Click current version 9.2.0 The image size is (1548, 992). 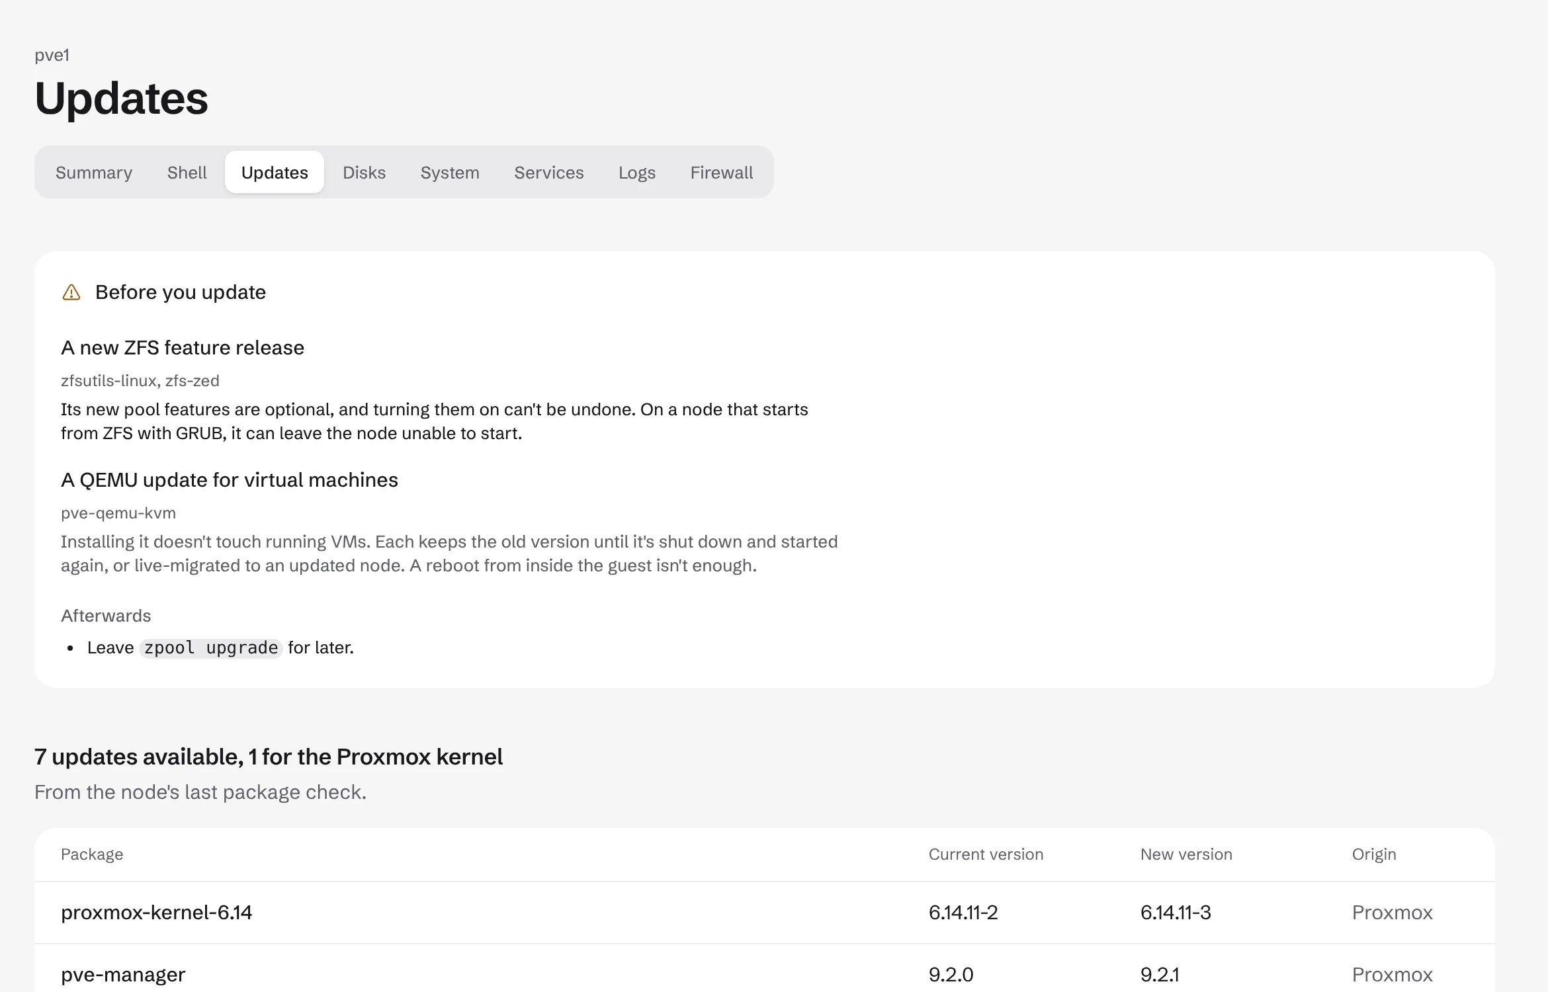[951, 975]
